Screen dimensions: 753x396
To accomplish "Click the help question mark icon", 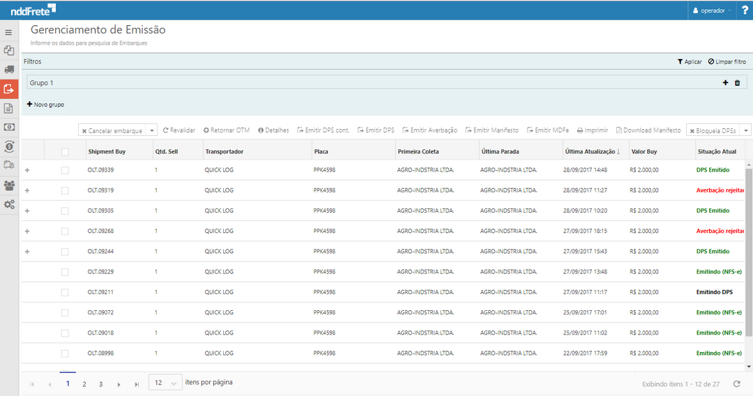I will click(x=744, y=10).
